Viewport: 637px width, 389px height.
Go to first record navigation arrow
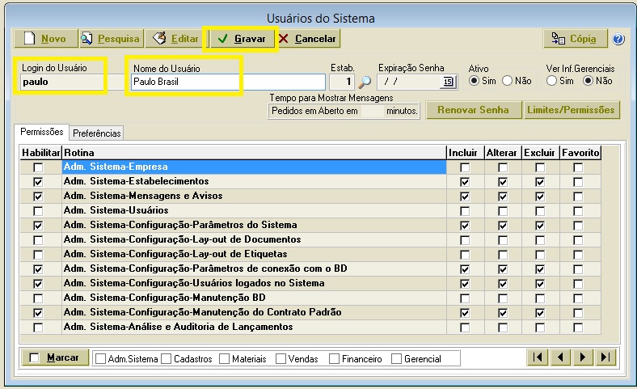pyautogui.click(x=538, y=357)
